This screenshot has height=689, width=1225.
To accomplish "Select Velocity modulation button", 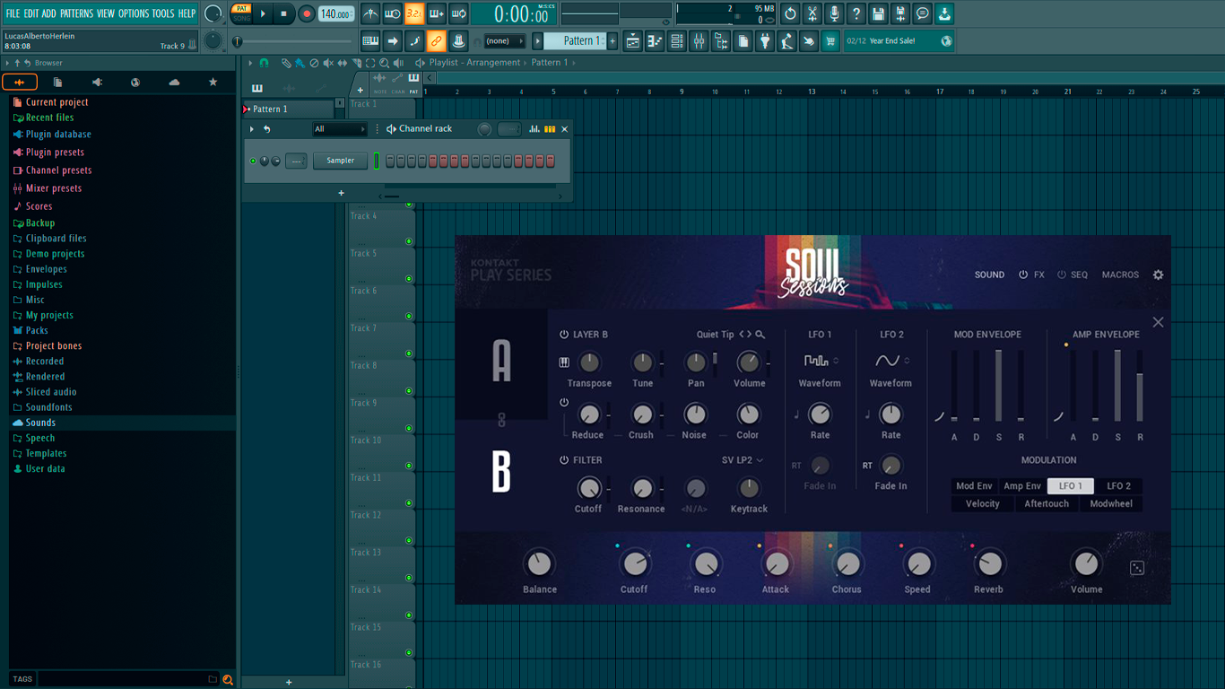I will [983, 504].
